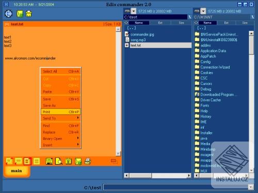Screen dimensions: 258x193
Task: Go to root using backslash button of C:\WINNT
Action: tap(252, 17)
